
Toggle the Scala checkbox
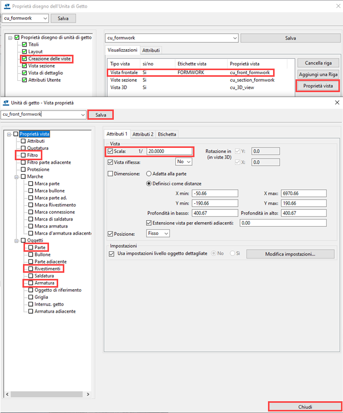(x=110, y=151)
